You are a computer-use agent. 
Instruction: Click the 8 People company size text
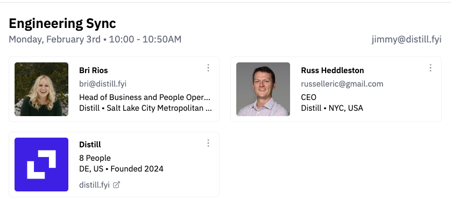95,158
